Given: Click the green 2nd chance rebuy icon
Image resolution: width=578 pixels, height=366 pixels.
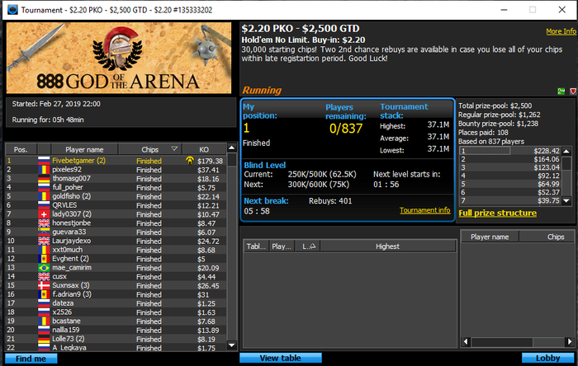Looking at the screenshot, I should coord(561,91).
